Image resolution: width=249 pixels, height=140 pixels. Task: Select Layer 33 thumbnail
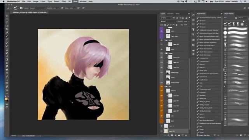(166, 131)
